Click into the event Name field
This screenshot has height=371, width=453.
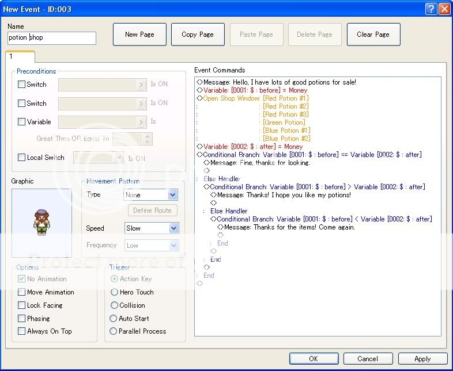52,38
